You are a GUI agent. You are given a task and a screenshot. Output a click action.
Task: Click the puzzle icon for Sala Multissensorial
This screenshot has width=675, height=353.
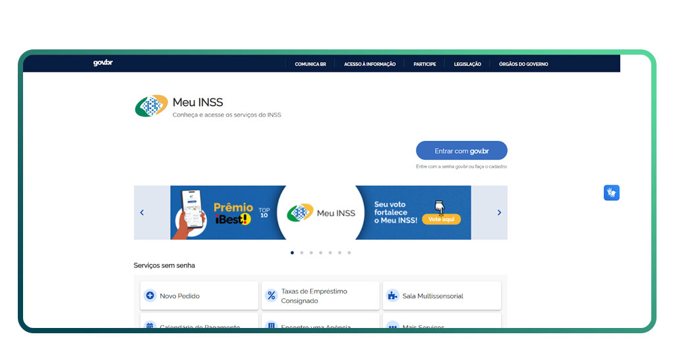tap(392, 296)
